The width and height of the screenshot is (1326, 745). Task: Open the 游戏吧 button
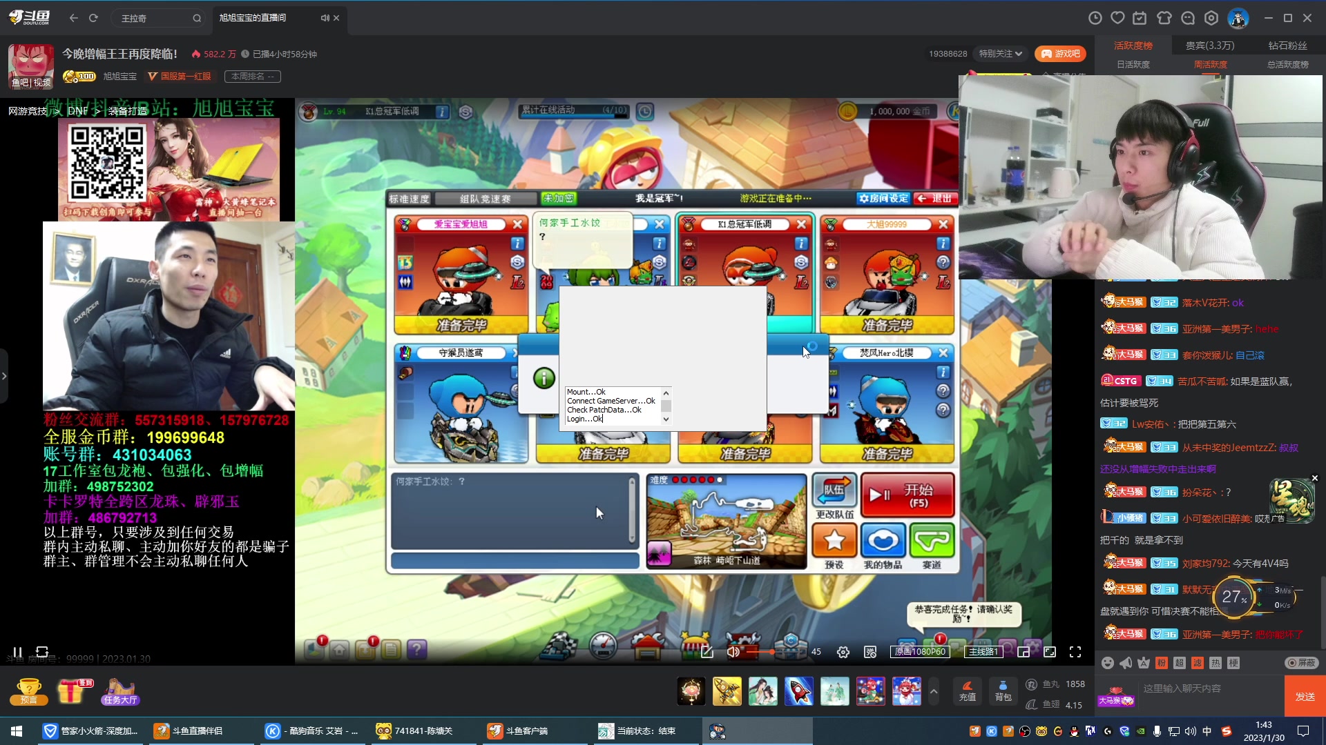1061,54
